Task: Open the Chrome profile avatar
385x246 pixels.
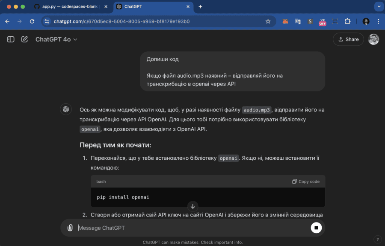Action: tap(366, 21)
